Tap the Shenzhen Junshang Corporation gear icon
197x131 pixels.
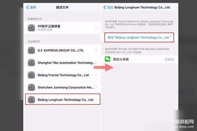32,87
